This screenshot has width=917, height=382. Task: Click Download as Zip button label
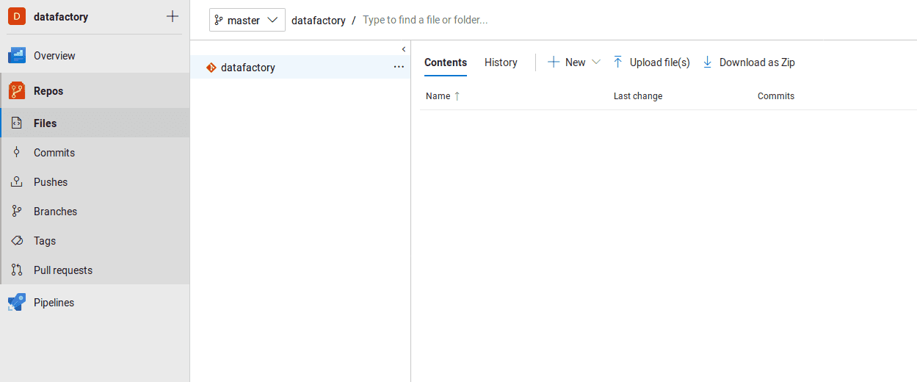click(757, 62)
